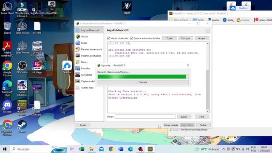Click the Final button
This screenshot has width=272, height=153.
click(202, 117)
